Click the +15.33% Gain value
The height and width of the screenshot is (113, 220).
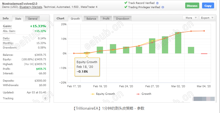(x=38, y=26)
